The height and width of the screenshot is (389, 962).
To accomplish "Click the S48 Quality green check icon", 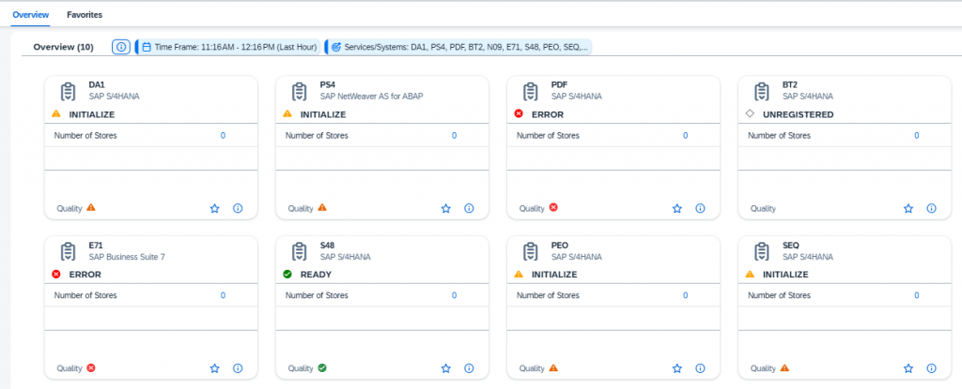I will pos(322,367).
